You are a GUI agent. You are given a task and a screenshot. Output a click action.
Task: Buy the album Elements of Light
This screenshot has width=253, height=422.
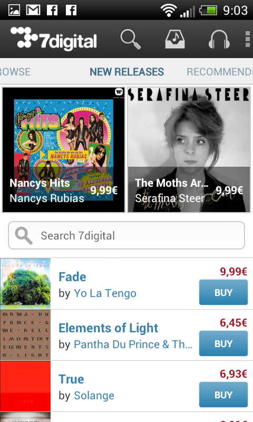(223, 343)
